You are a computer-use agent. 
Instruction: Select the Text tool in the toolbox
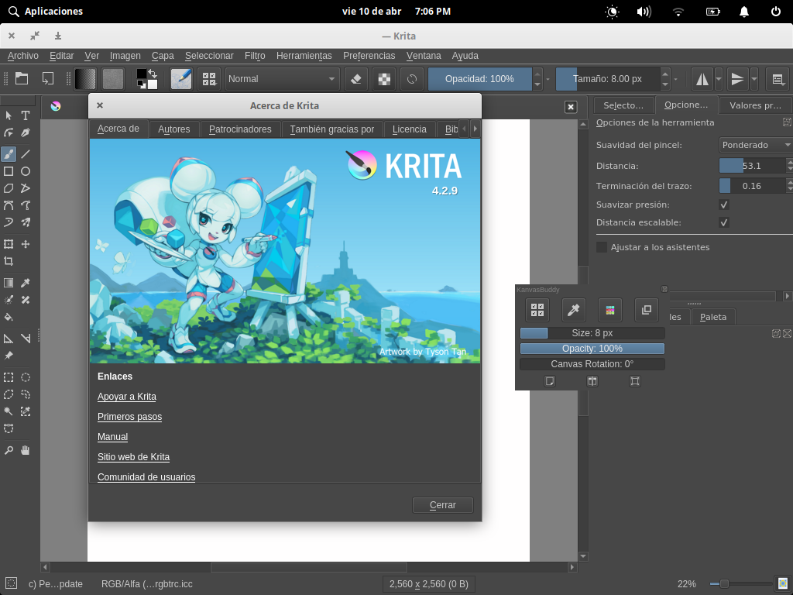(x=26, y=115)
